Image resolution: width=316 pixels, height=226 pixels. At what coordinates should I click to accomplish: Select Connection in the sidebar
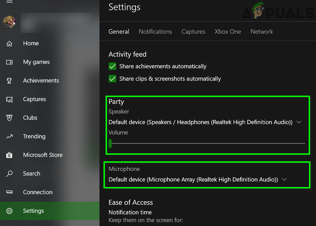pyautogui.click(x=38, y=192)
